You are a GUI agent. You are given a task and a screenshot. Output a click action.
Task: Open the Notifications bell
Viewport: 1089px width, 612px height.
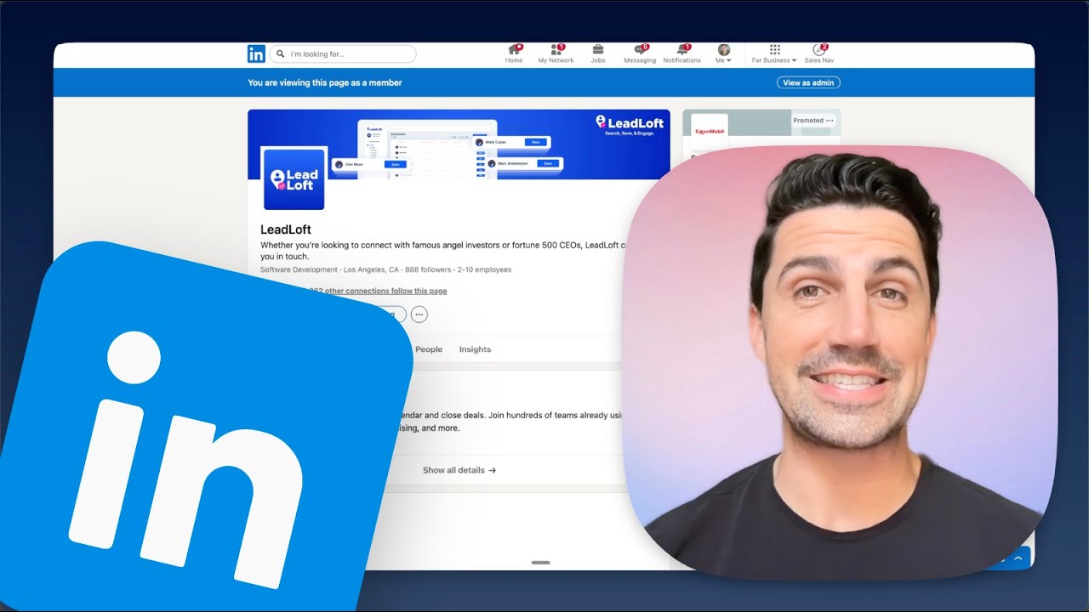click(x=681, y=54)
